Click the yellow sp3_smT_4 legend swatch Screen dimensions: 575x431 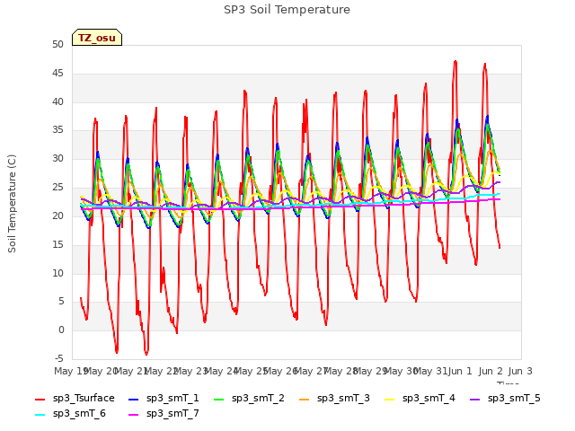tap(389, 399)
